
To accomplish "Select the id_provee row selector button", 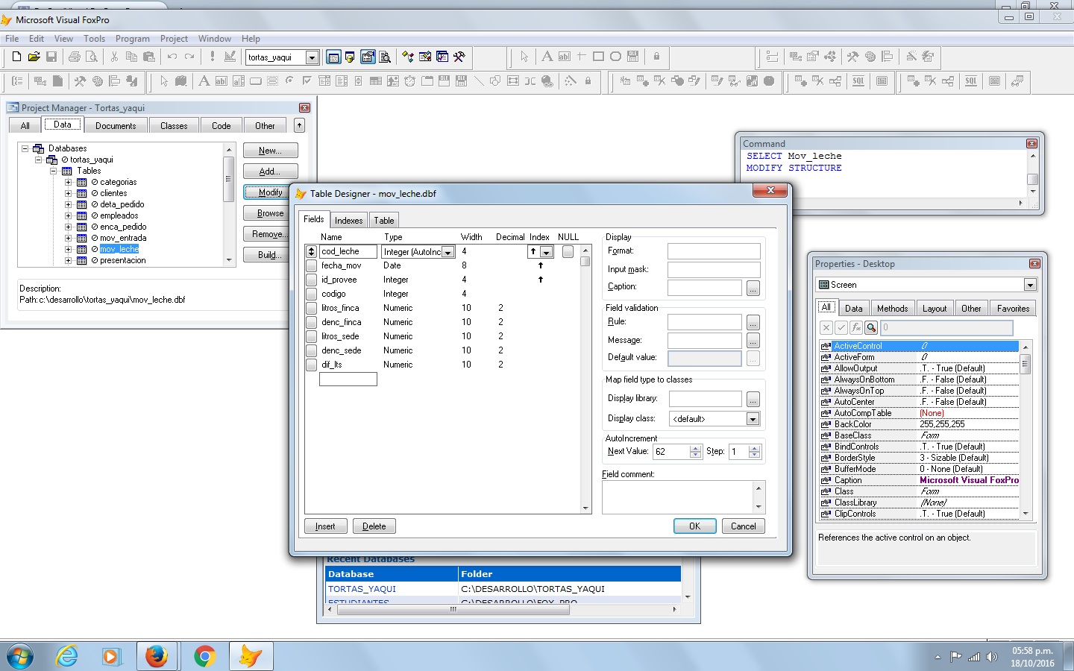I will click(x=311, y=280).
